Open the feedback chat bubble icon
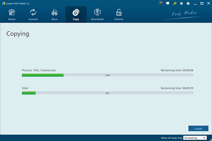Image resolution: width=212 pixels, height=141 pixels. [168, 3]
